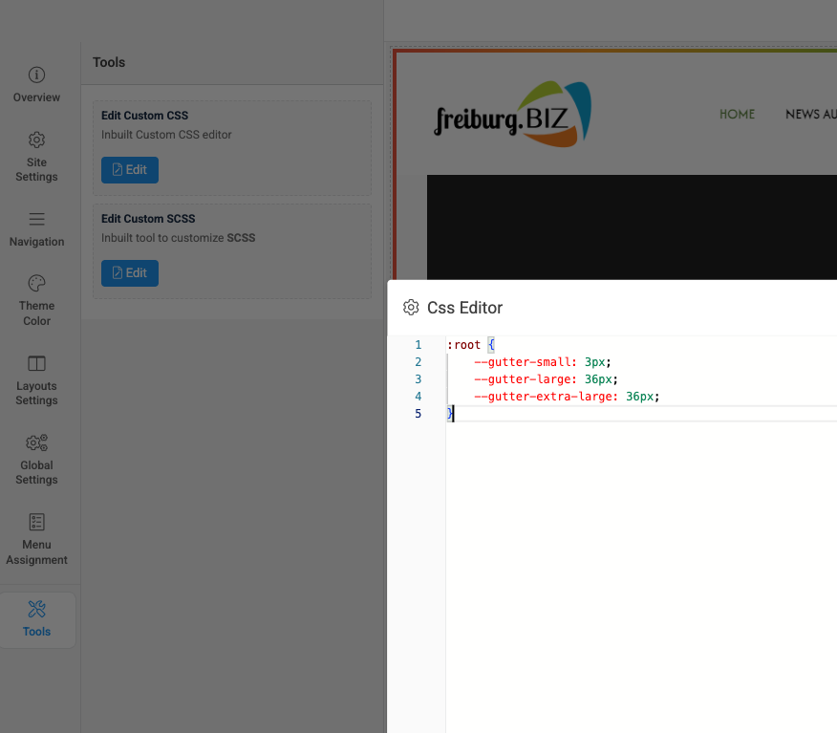Click the 'Edit Custom CSS' heading
The height and width of the screenshot is (733, 837).
coord(144,116)
